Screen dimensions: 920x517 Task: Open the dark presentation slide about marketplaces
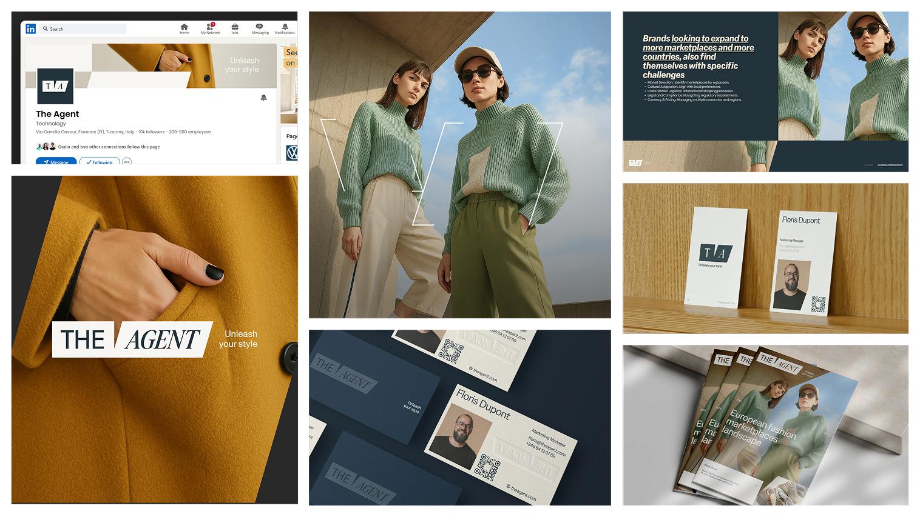[765, 92]
